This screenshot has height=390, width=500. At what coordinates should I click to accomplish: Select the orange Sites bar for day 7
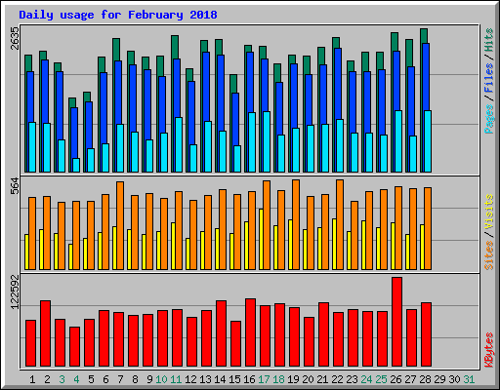coord(120,225)
